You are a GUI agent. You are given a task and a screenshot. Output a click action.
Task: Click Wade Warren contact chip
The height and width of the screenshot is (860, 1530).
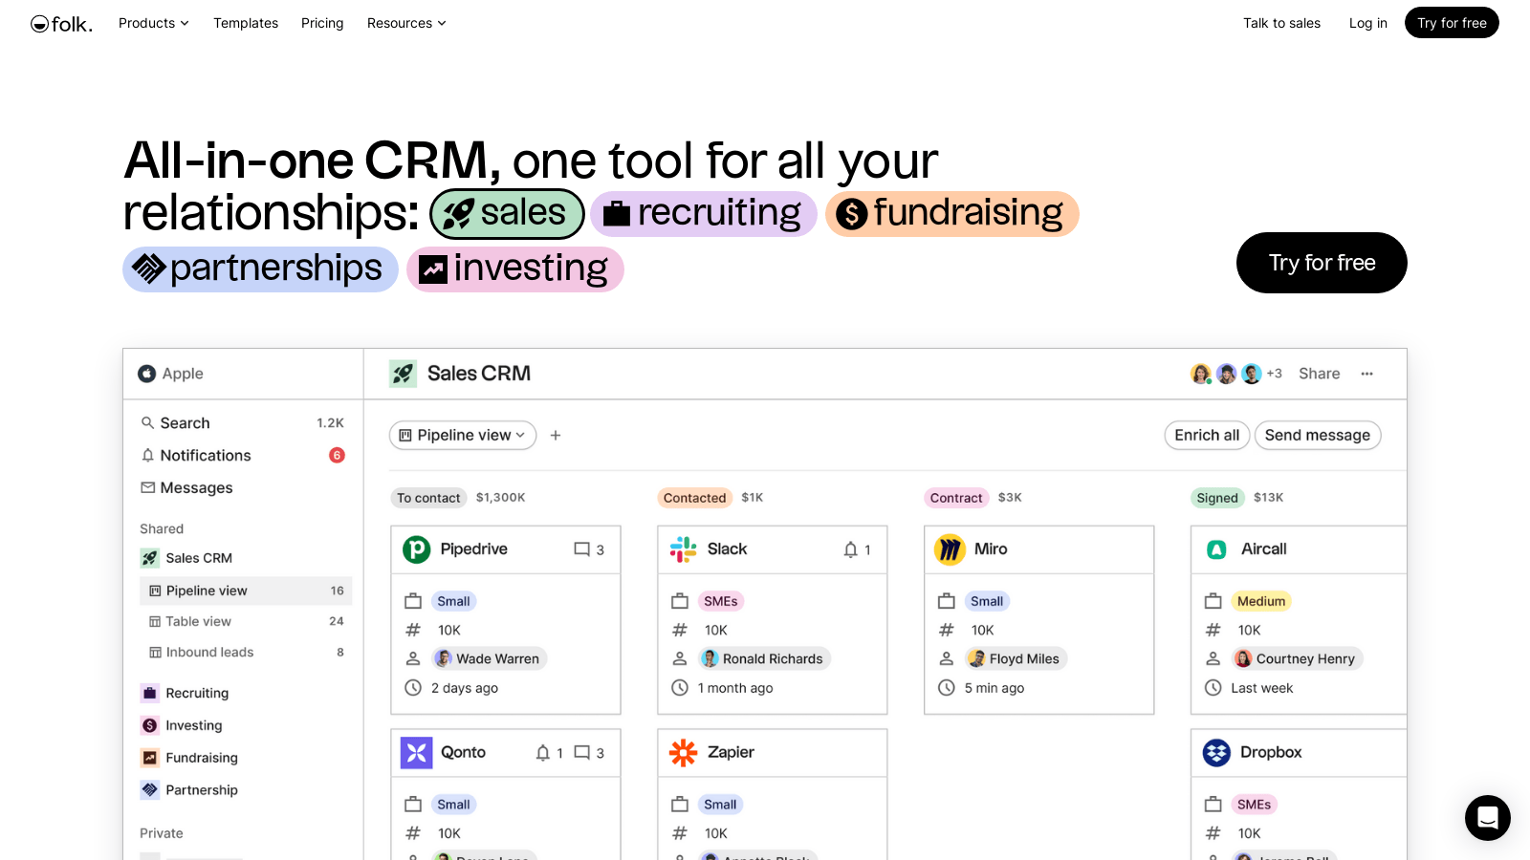click(x=489, y=658)
